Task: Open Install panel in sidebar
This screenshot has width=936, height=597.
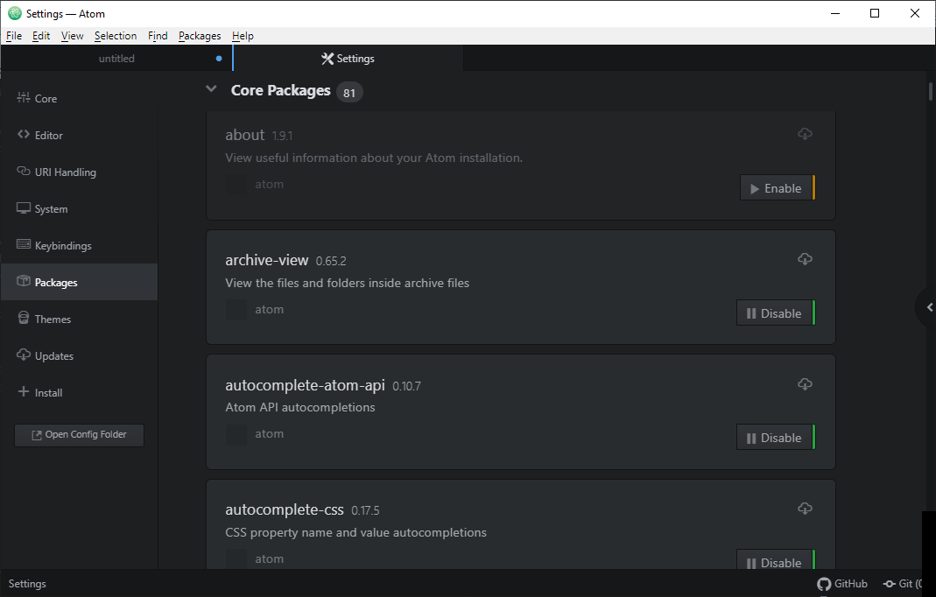Action: (40, 392)
